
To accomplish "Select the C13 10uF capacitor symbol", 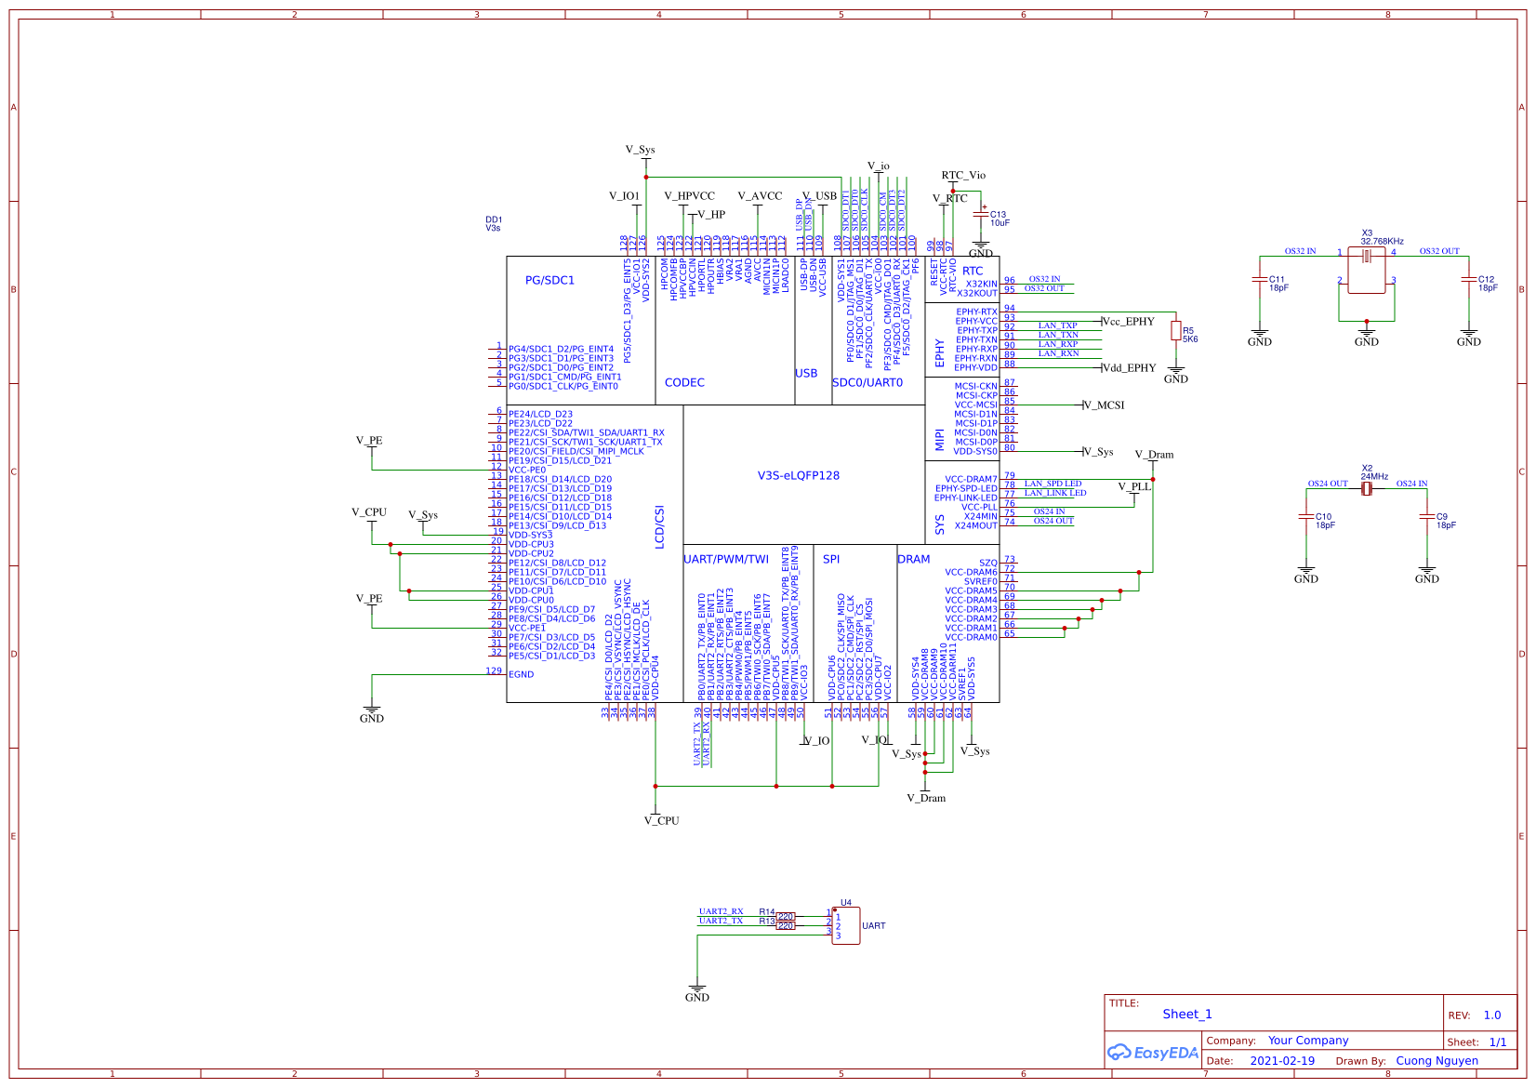I will pyautogui.click(x=981, y=216).
